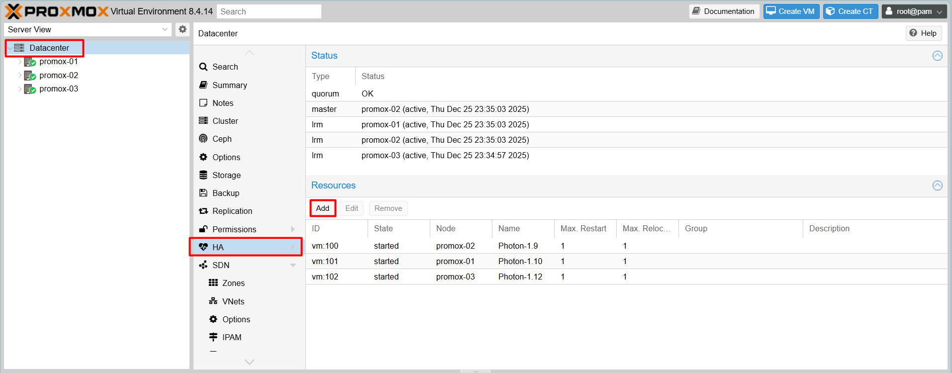Collapse the SDN submenu arrow
952x373 pixels.
[x=293, y=266]
